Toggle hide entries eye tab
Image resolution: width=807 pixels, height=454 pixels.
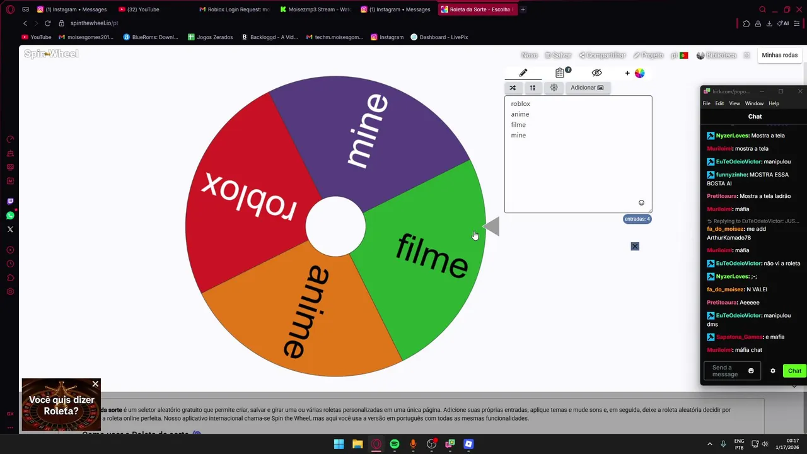pyautogui.click(x=596, y=73)
